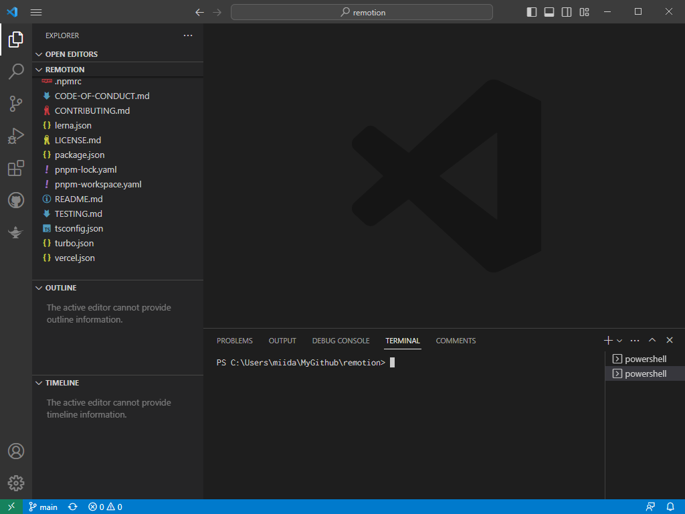Image resolution: width=685 pixels, height=514 pixels.
Task: Toggle the Secondary Side Bar visibility
Action: (567, 12)
